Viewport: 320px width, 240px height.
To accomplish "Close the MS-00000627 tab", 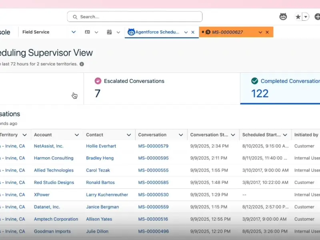I will point(267,32).
